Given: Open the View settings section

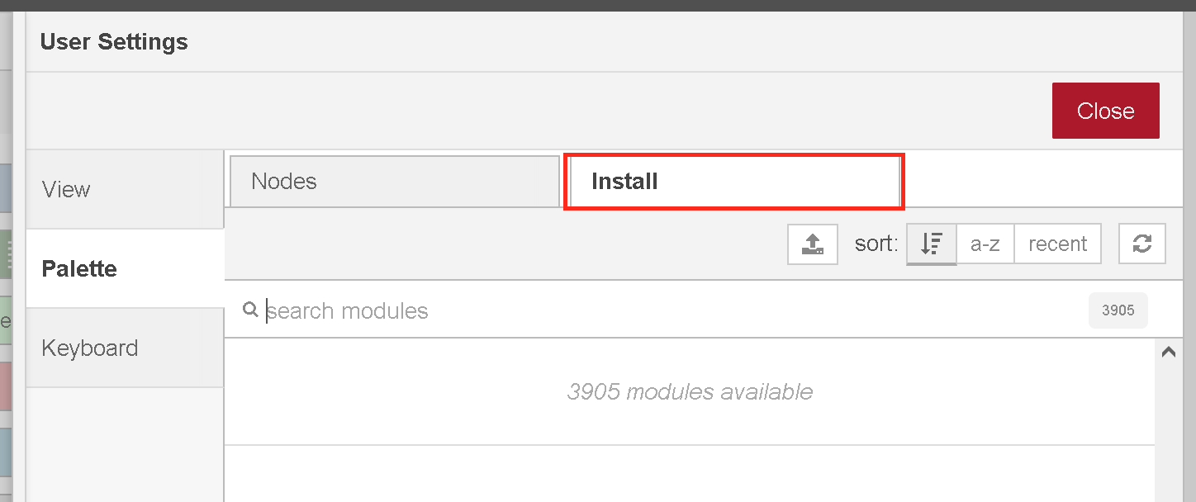Looking at the screenshot, I should point(125,189).
